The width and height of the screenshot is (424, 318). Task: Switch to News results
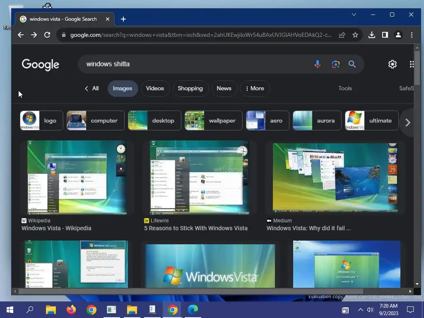click(x=224, y=89)
